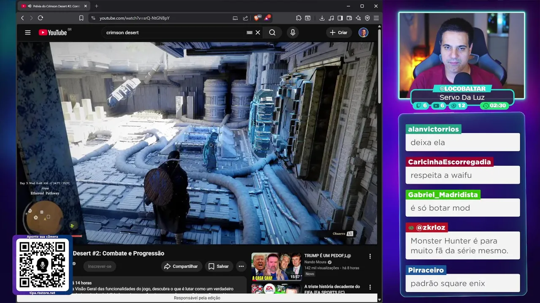Open picture-in-picture from the address bar

235,18
